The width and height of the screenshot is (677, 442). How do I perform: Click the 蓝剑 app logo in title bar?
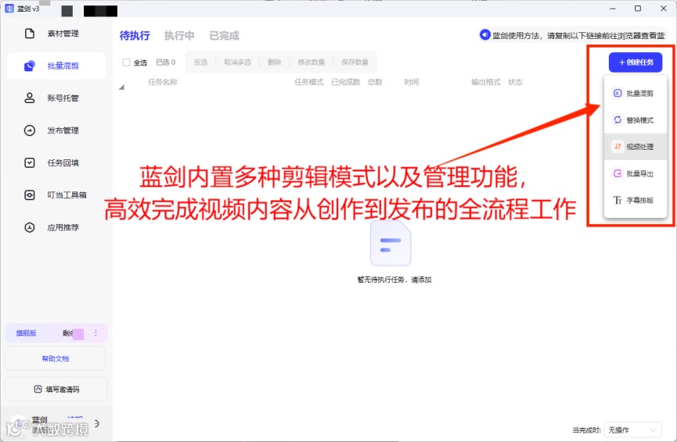9,8
